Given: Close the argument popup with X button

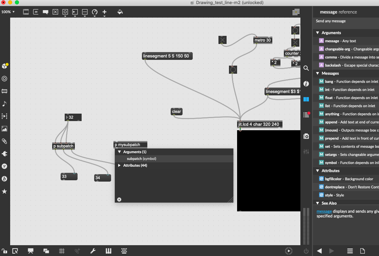Looking at the screenshot, I should tap(119, 200).
